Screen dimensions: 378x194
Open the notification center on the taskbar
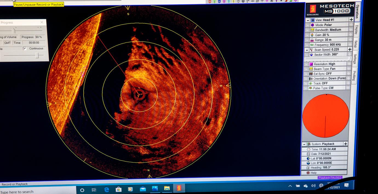pyautogui.click(x=346, y=185)
